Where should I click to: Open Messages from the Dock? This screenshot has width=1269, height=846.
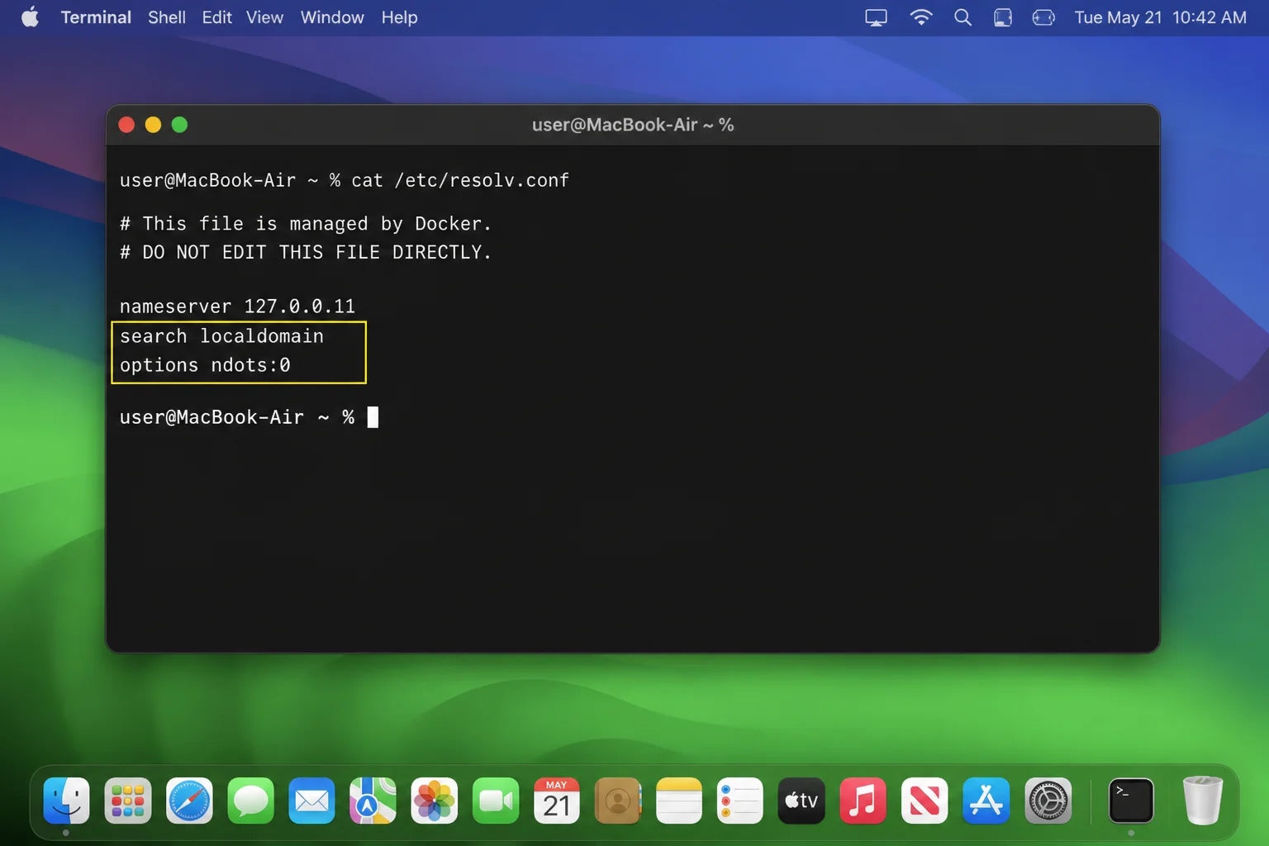click(250, 801)
